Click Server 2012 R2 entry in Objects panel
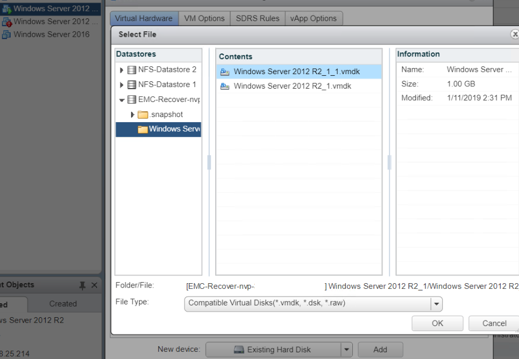This screenshot has width=519, height=359. pos(32,321)
